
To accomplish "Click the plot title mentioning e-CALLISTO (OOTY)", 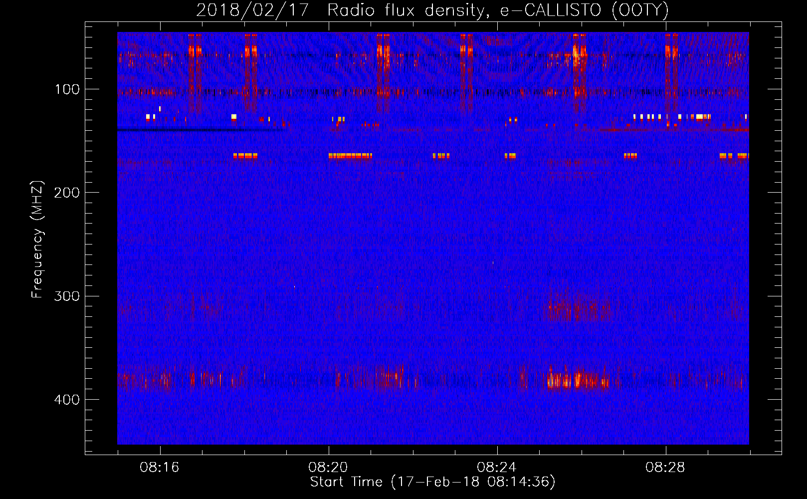I will pyautogui.click(x=432, y=10).
